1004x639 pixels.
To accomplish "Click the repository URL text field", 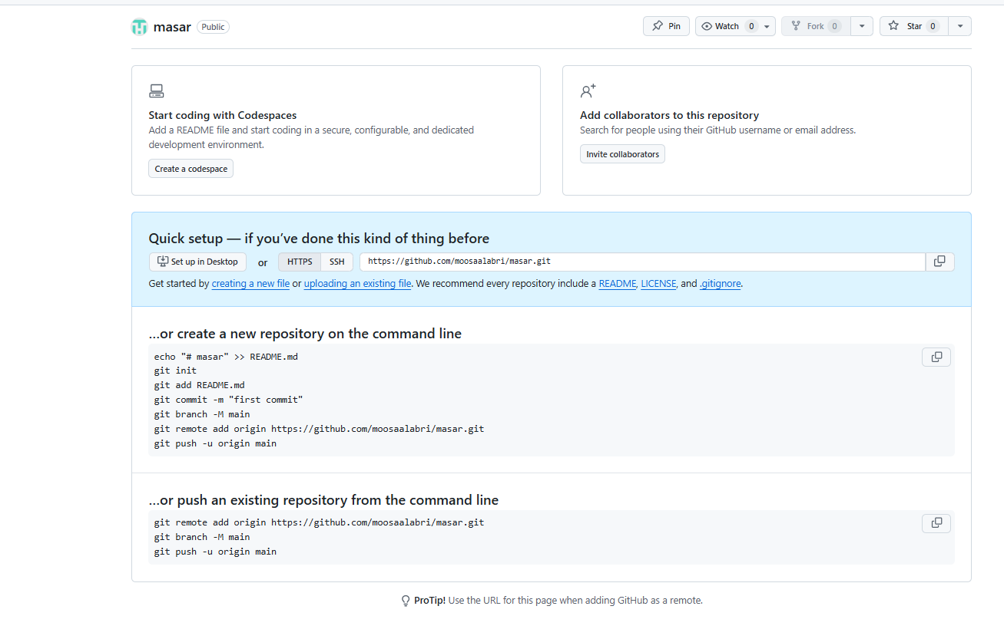I will (x=641, y=262).
